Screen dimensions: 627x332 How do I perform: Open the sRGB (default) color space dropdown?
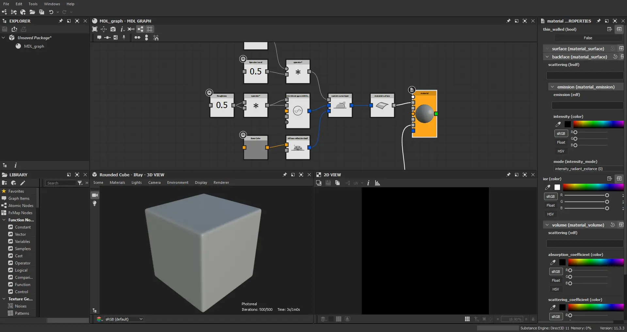click(124, 319)
